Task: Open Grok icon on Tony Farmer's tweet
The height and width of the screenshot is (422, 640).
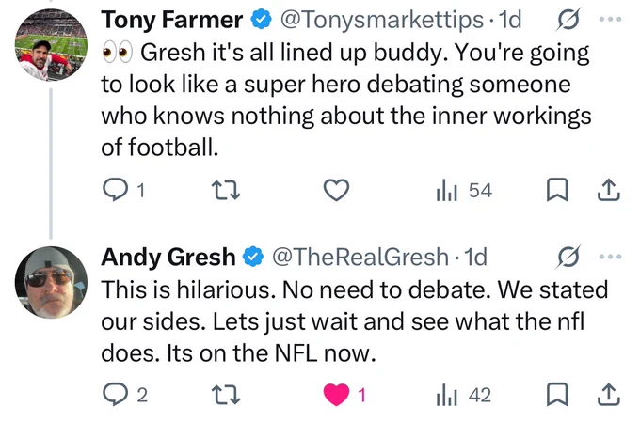Action: click(568, 19)
